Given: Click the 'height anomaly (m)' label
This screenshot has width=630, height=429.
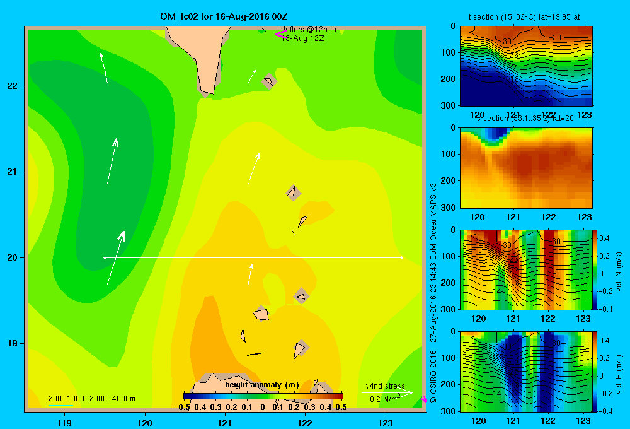Looking at the screenshot, I should pyautogui.click(x=262, y=385).
